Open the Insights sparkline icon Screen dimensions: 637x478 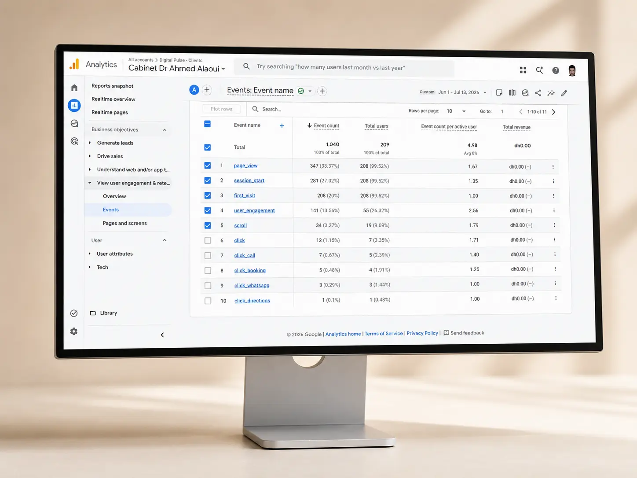551,93
